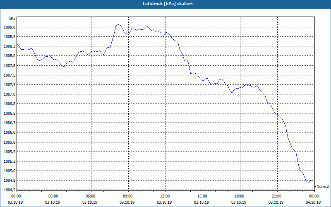Click the 1005,3 axis value
The height and width of the screenshot is (207, 331).
10,161
